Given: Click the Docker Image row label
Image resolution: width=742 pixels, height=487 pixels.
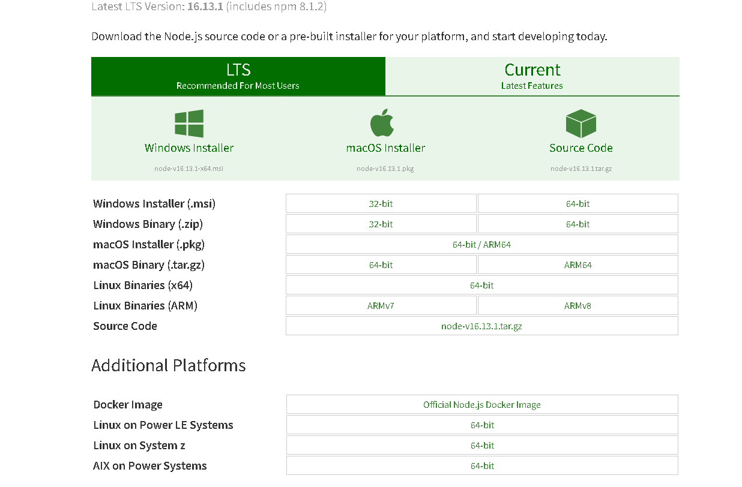Looking at the screenshot, I should click(128, 405).
